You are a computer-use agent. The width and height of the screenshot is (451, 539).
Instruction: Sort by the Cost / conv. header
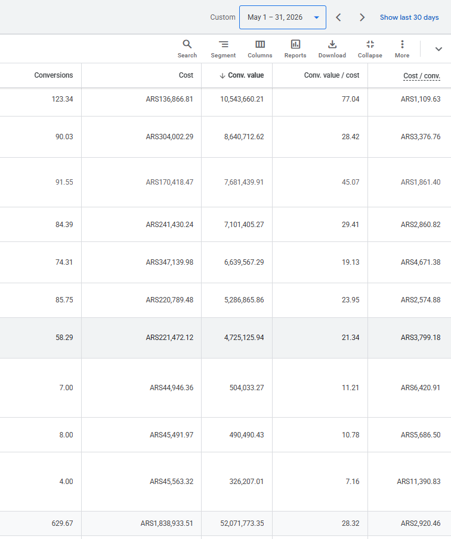422,76
